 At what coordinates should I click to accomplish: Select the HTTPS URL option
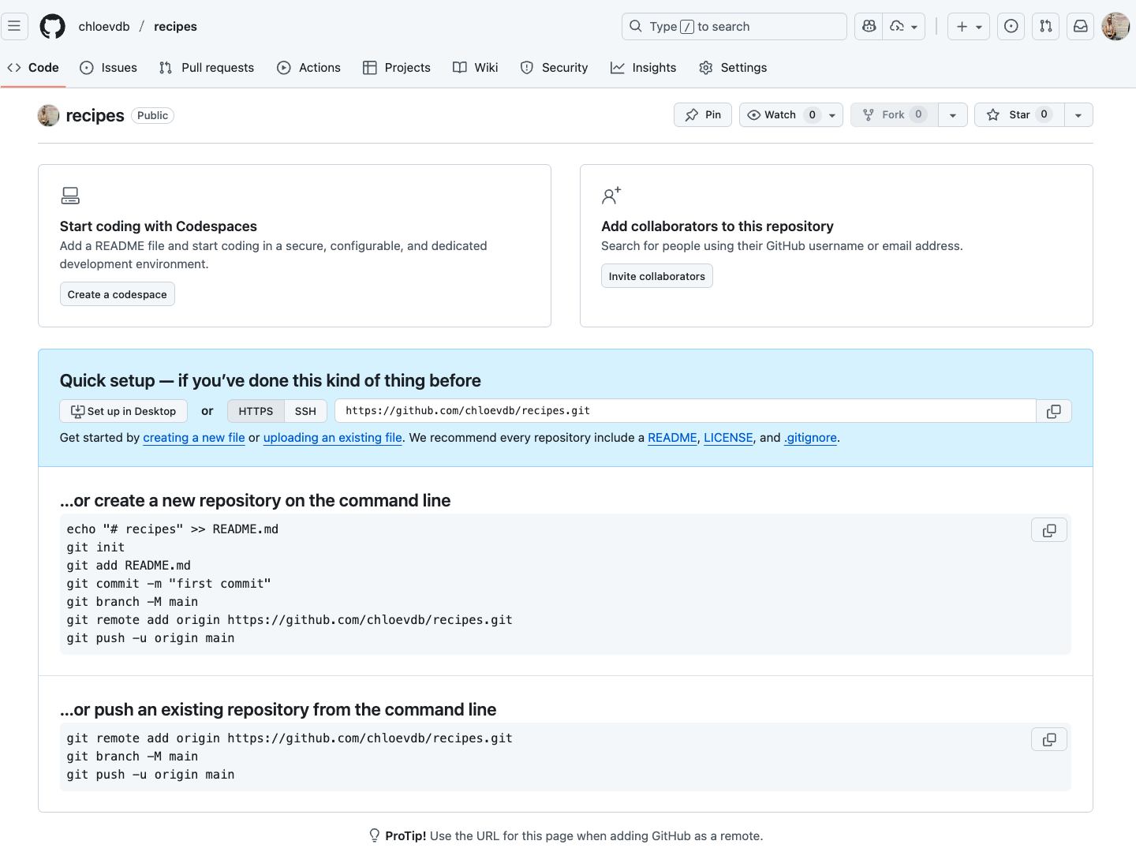pos(256,411)
